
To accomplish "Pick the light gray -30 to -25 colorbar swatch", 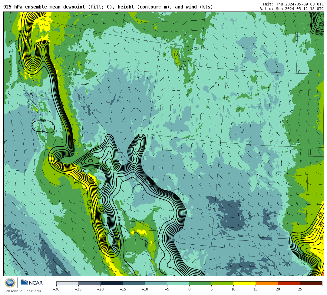I will point(67,283).
